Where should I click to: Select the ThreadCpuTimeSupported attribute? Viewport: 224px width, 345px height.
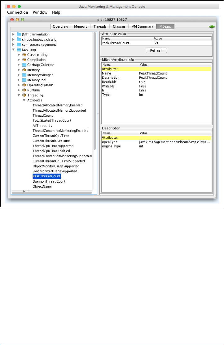pyautogui.click(x=53, y=146)
